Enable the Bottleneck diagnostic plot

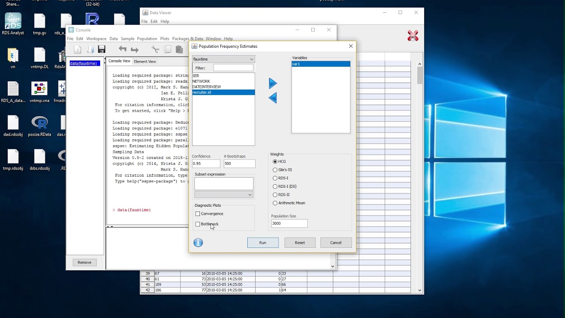point(198,224)
